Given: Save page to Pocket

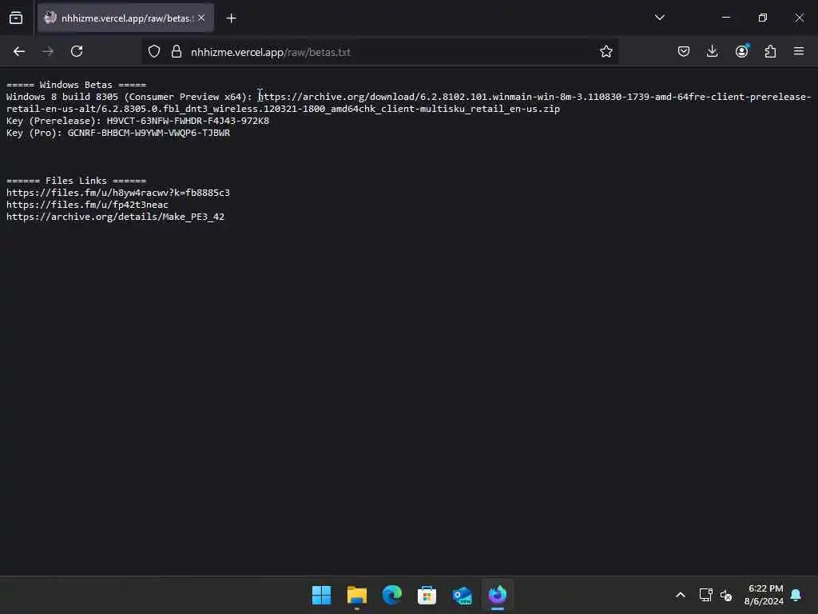Looking at the screenshot, I should pyautogui.click(x=684, y=51).
